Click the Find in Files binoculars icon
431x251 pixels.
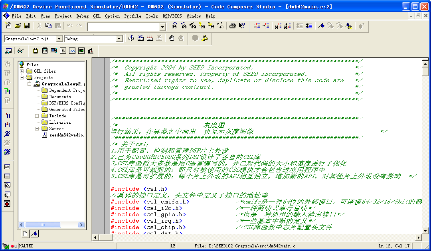coord(211,26)
